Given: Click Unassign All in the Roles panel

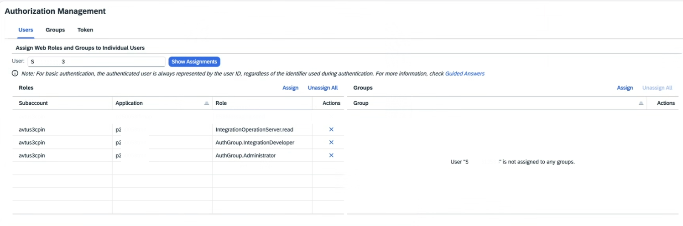Looking at the screenshot, I should (323, 88).
